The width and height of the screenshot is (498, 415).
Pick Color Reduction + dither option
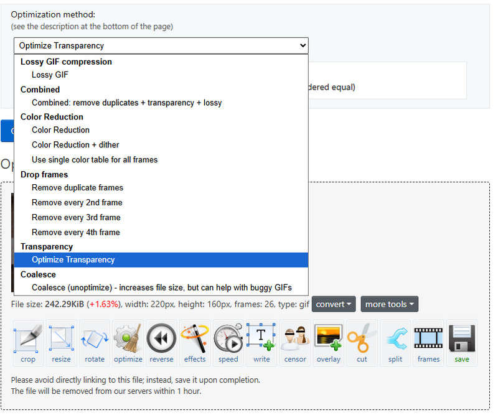75,145
